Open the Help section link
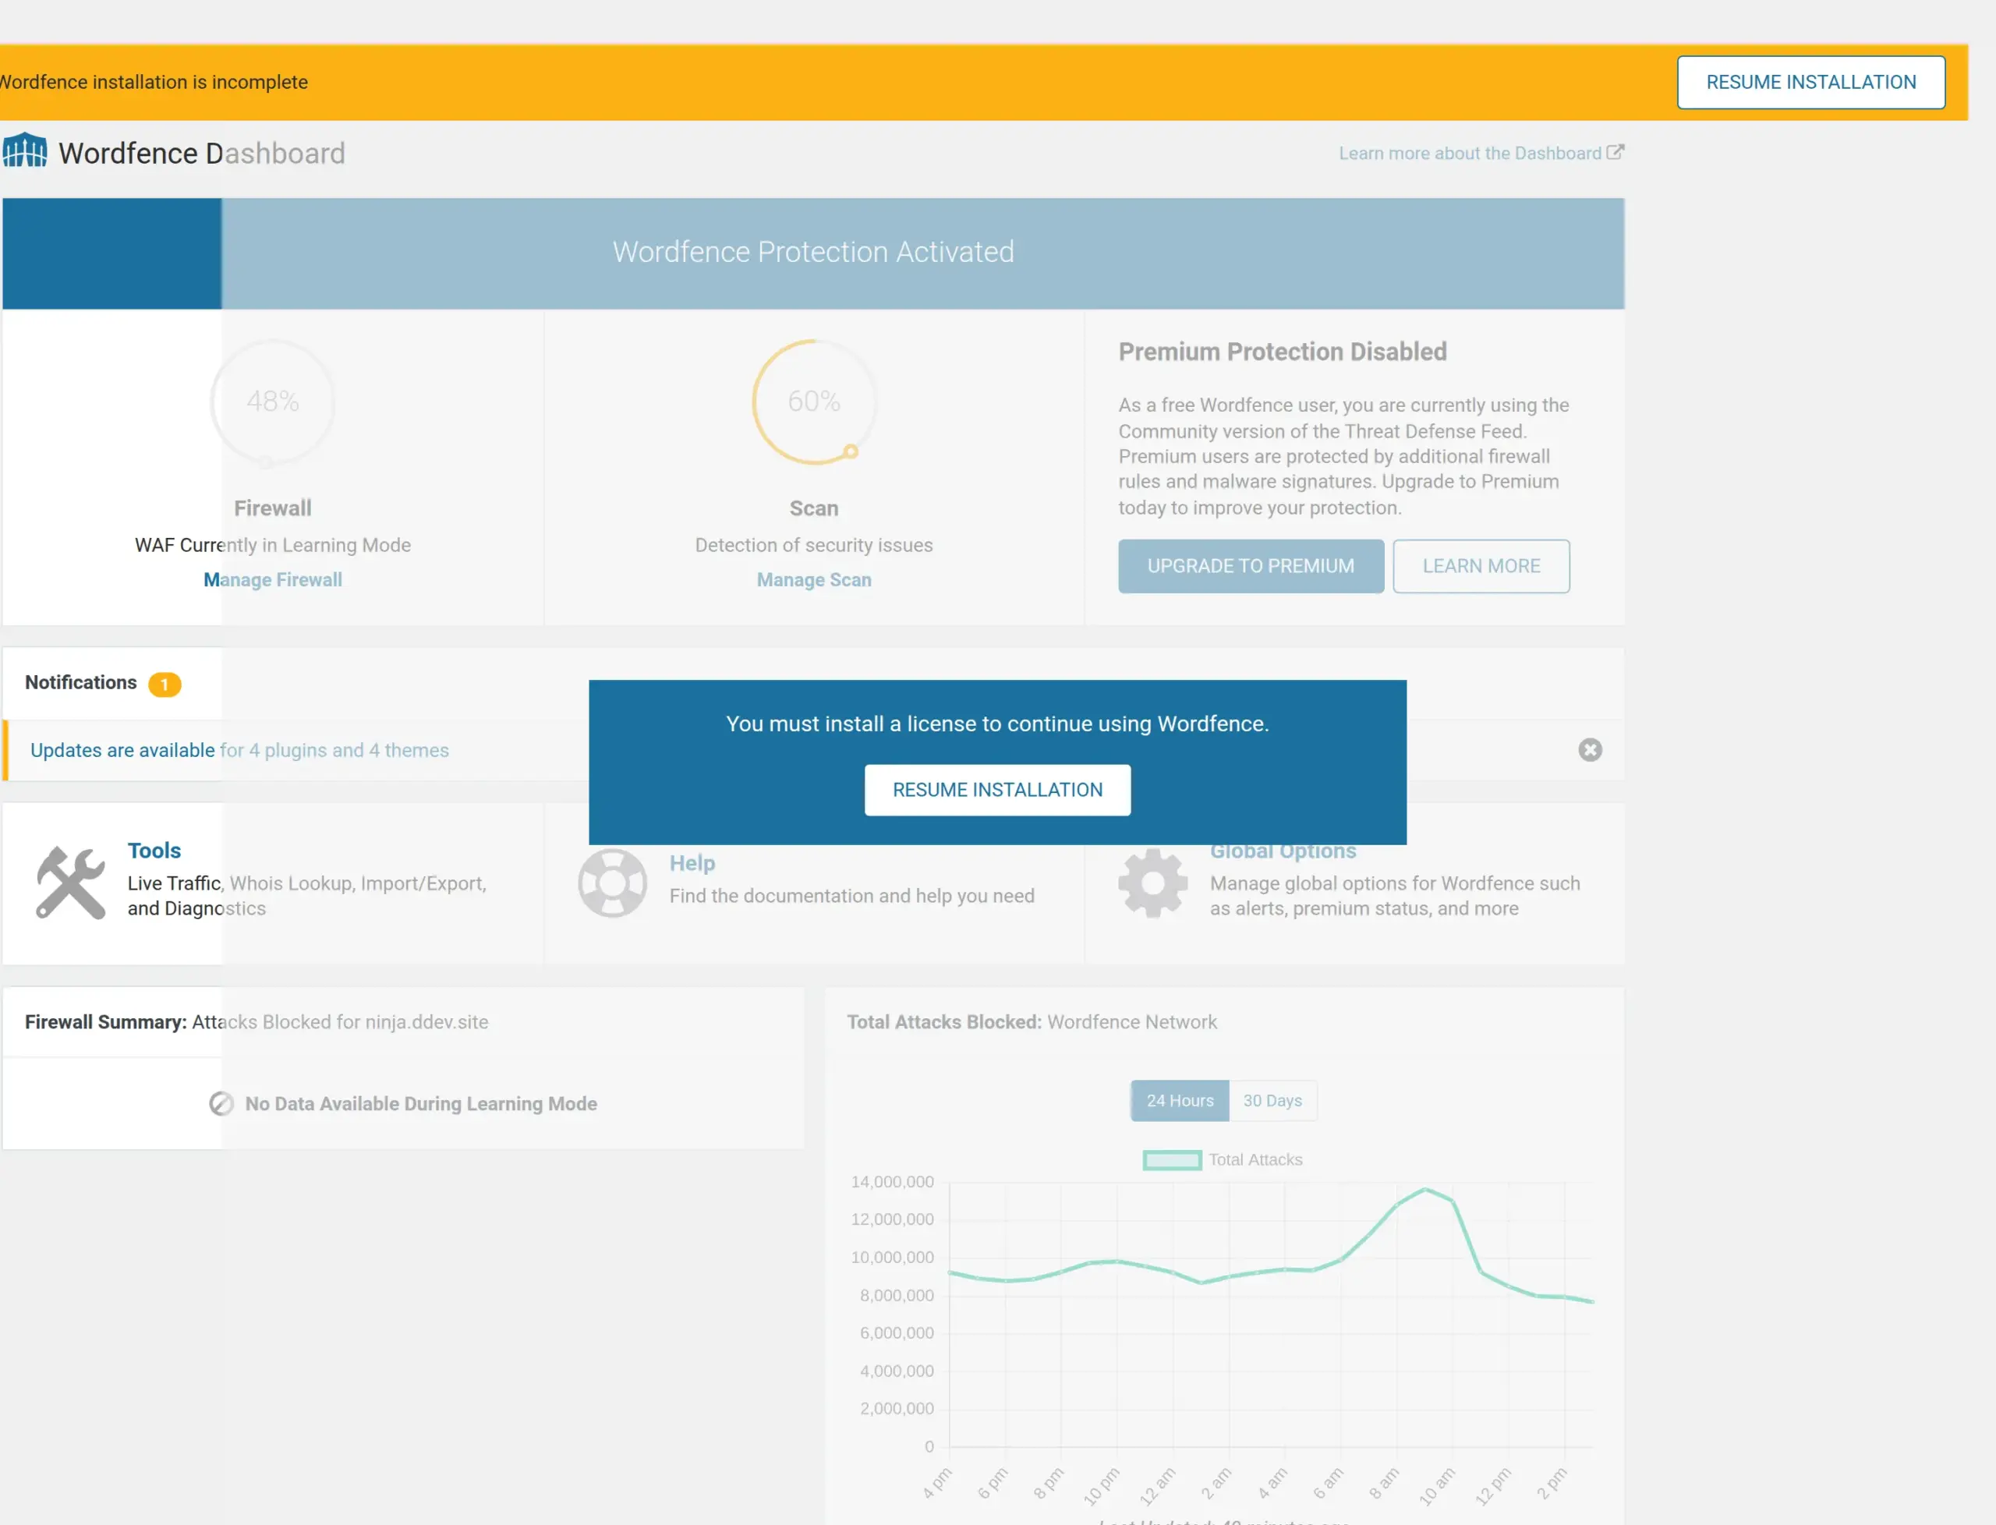 tap(692, 863)
